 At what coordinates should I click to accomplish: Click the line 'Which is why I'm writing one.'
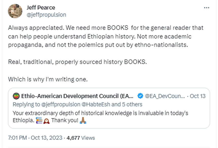pos(48,79)
